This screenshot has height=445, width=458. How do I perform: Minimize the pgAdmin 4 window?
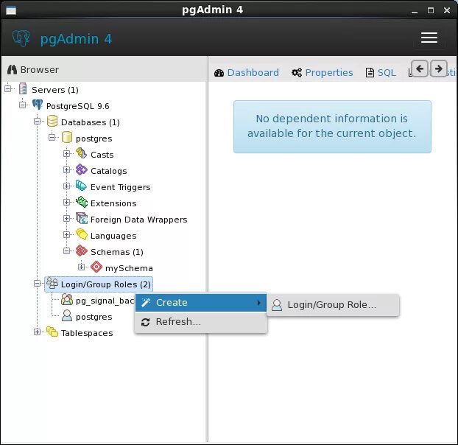coord(414,11)
